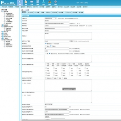Expand the 数据更新 tree node
The width and height of the screenshot is (121, 121).
pos(1,25)
